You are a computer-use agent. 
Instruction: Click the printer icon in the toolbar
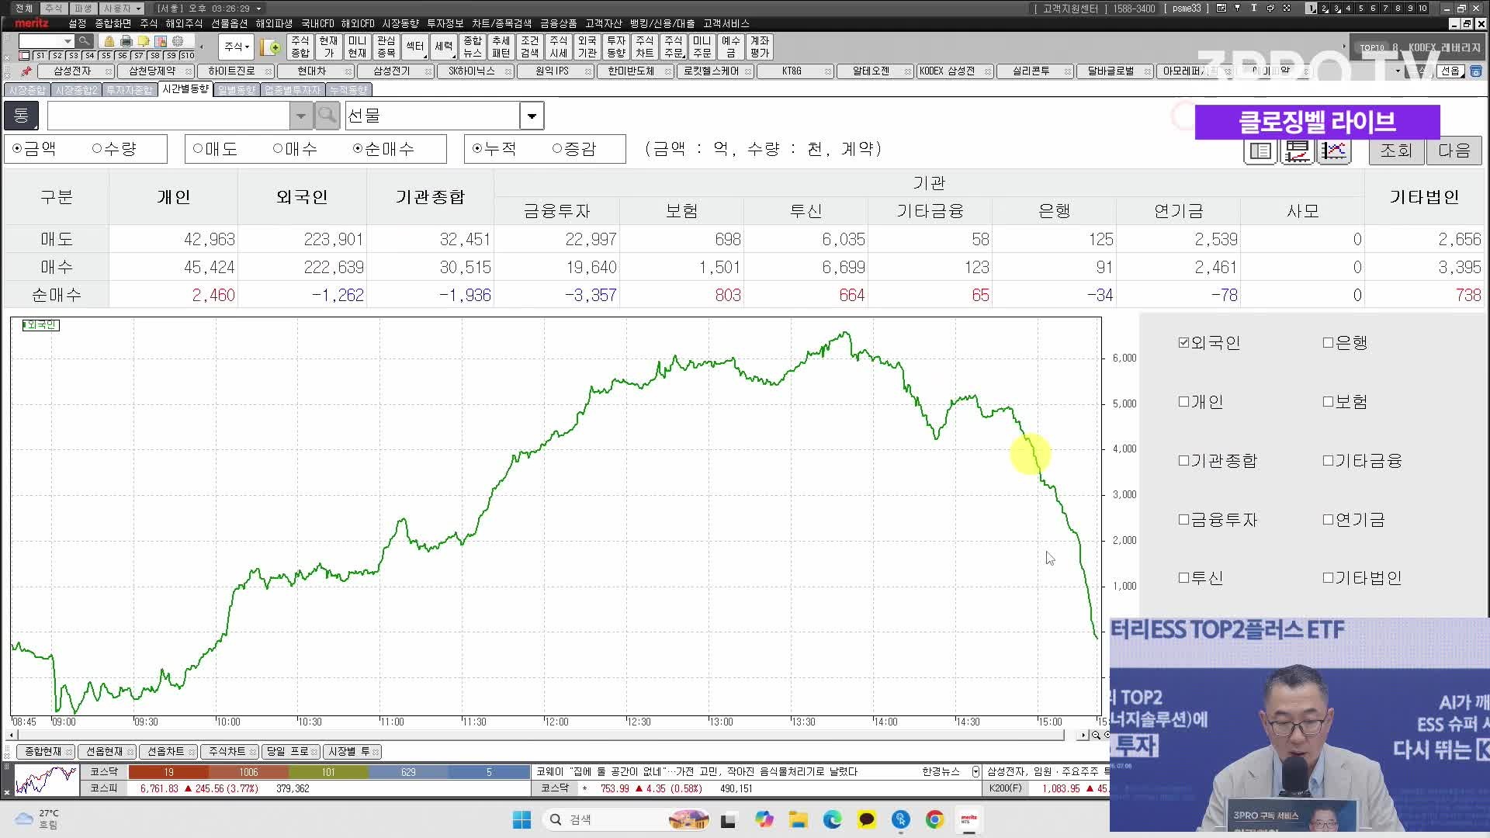coord(126,41)
